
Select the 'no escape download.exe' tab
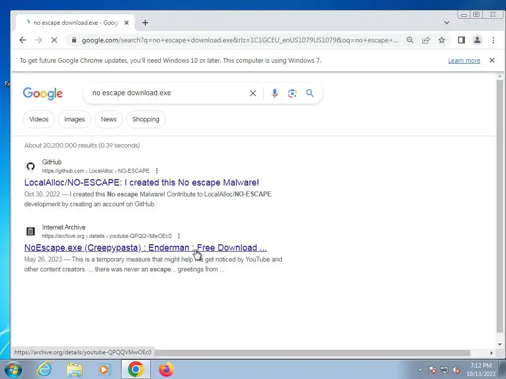(75, 23)
